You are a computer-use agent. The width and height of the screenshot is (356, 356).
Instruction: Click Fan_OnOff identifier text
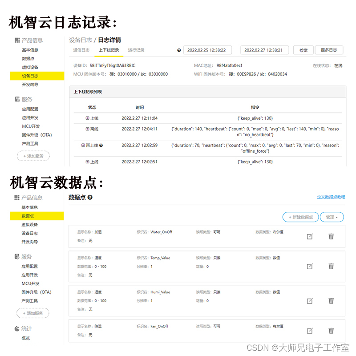[159, 326]
